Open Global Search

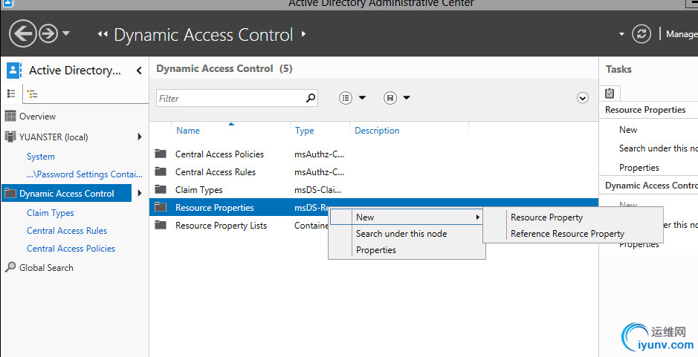pyautogui.click(x=46, y=268)
